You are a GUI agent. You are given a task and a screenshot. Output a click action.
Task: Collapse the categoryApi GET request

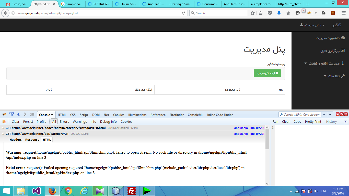(3, 134)
